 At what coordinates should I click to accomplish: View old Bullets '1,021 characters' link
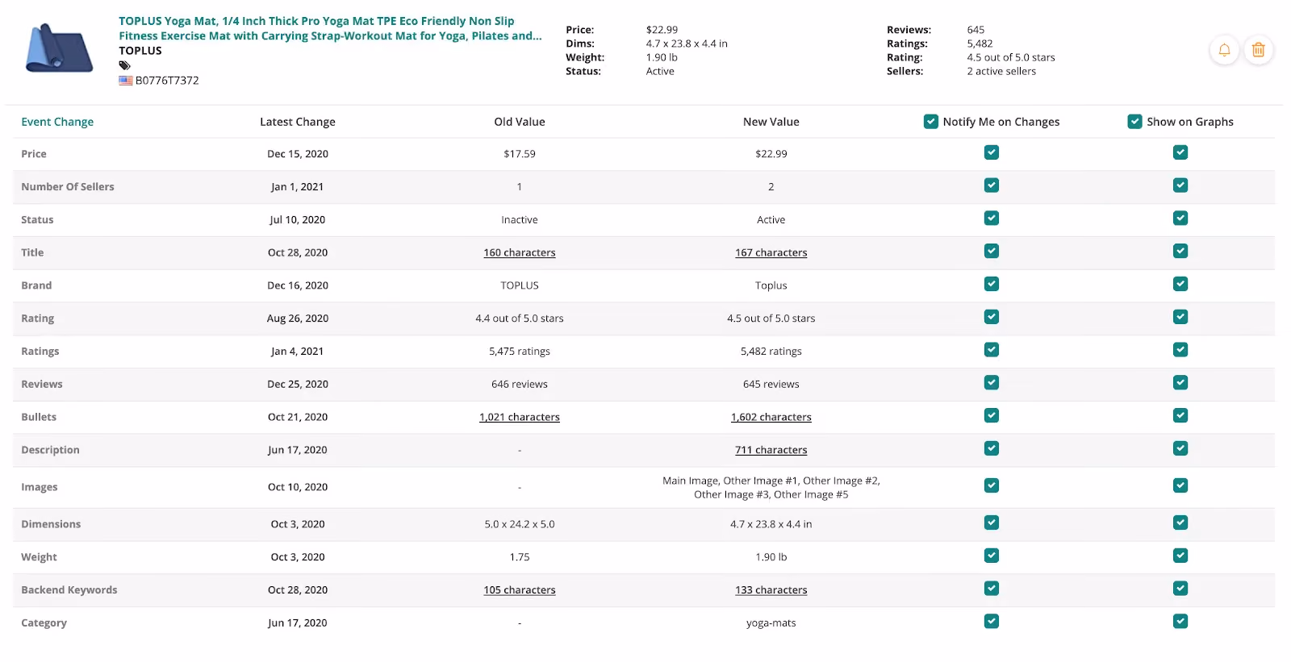(x=520, y=417)
